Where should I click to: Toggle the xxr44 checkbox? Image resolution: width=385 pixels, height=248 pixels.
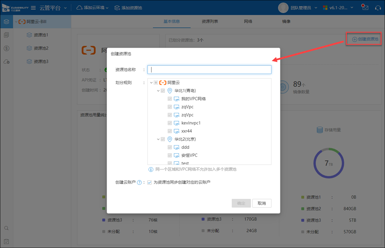click(x=170, y=131)
